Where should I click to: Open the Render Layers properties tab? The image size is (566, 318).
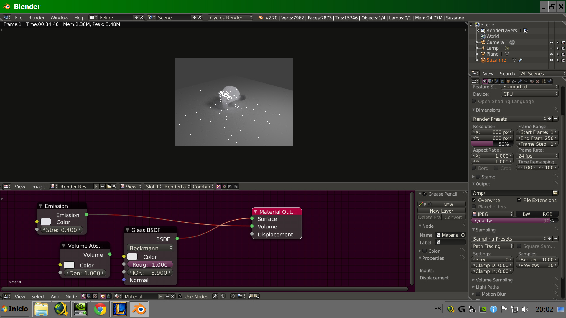[x=491, y=81]
